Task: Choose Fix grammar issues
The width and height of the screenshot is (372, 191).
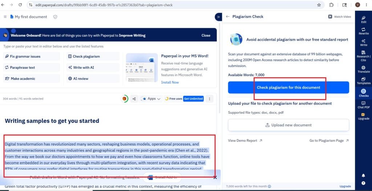Action: tap(32, 56)
